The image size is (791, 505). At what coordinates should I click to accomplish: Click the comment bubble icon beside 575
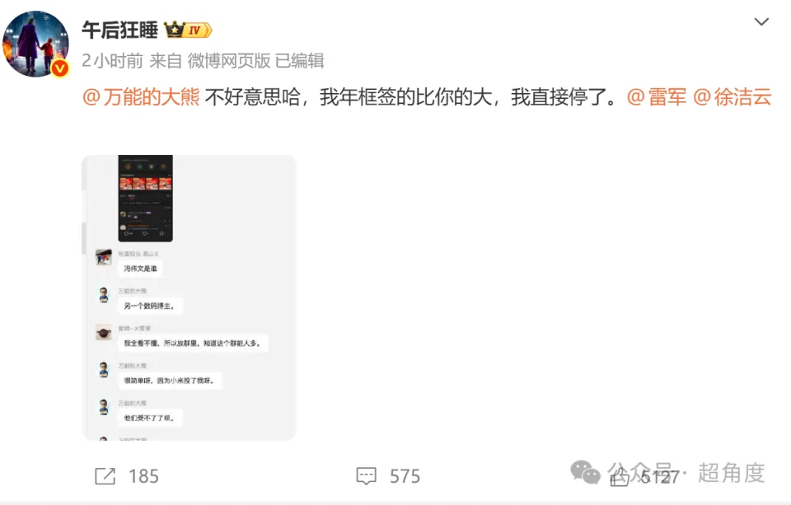(366, 476)
